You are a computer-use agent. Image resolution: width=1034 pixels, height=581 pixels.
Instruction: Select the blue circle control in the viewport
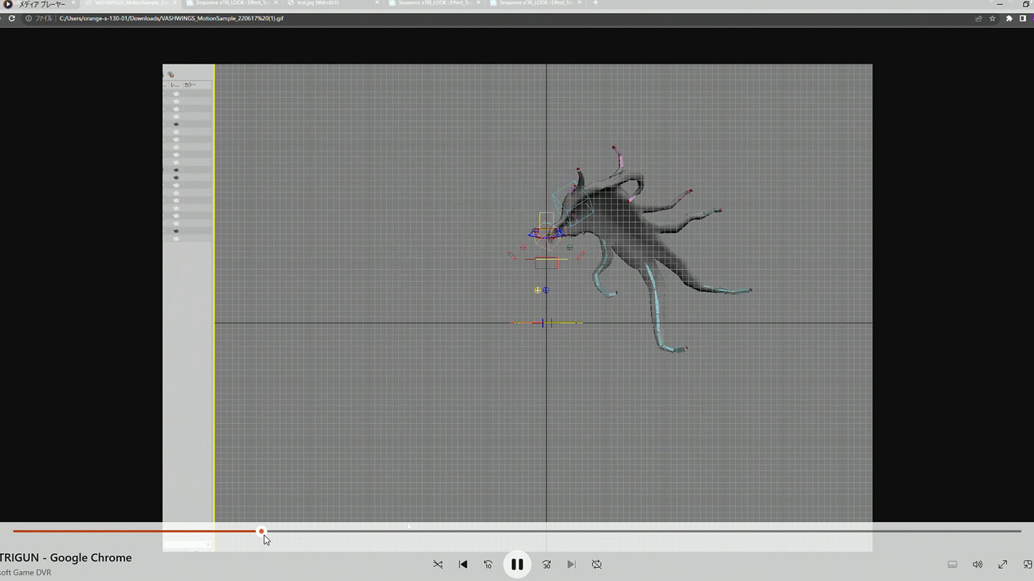546,290
